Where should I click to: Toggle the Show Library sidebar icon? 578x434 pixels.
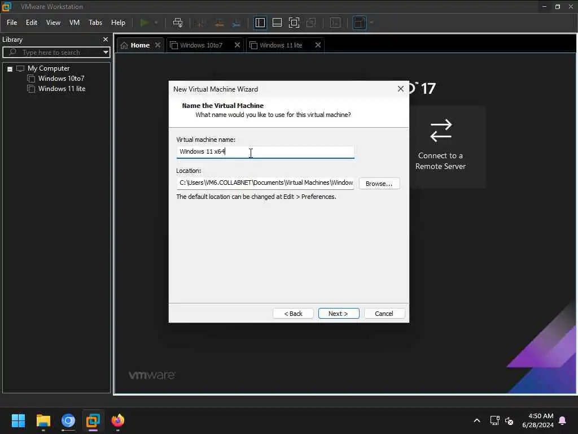pyautogui.click(x=260, y=23)
